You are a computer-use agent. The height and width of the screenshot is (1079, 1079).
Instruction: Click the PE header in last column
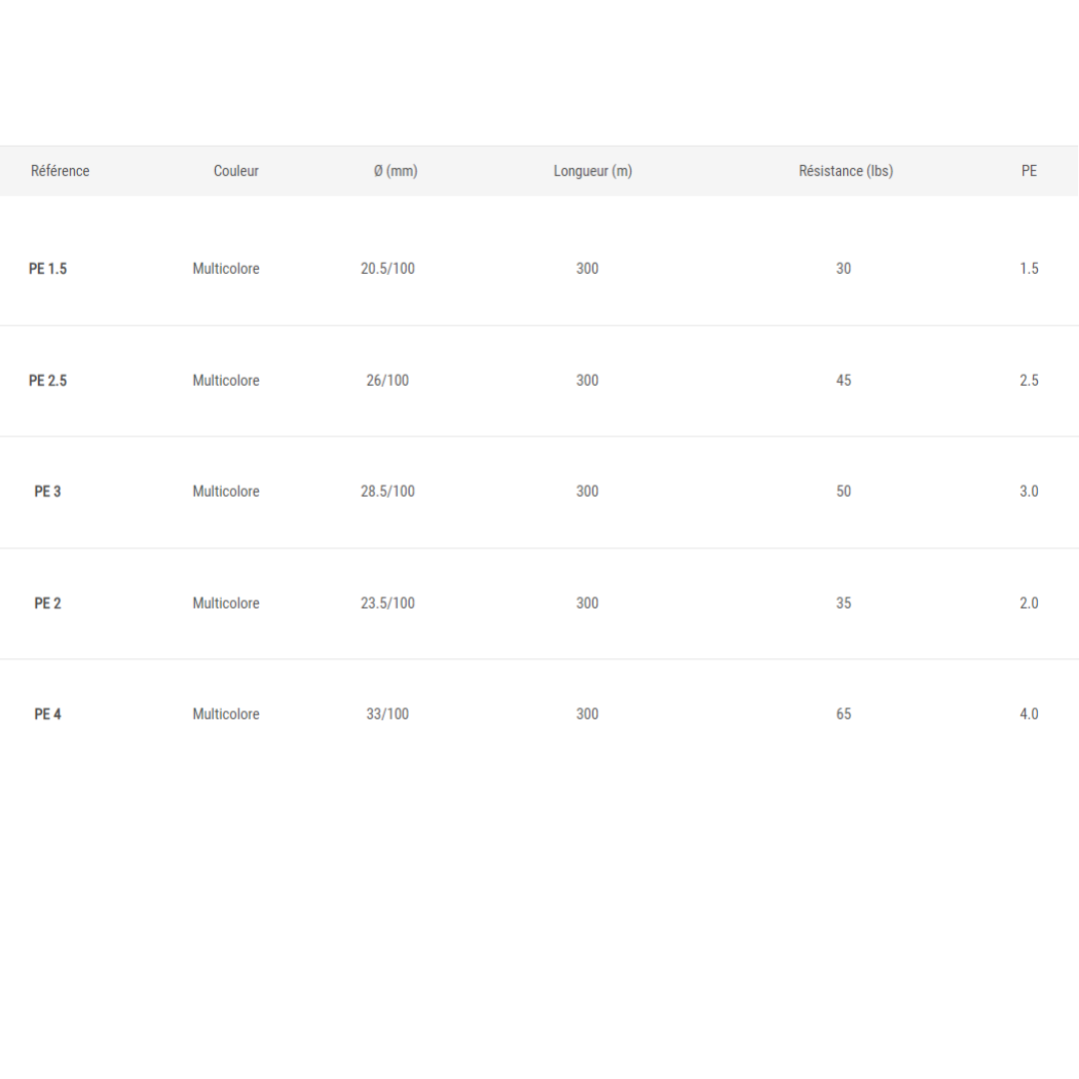(x=1029, y=171)
